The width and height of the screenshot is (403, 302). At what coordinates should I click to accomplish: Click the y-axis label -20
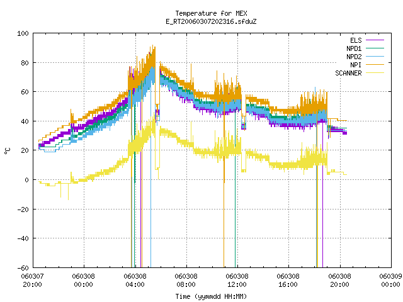click(23, 210)
